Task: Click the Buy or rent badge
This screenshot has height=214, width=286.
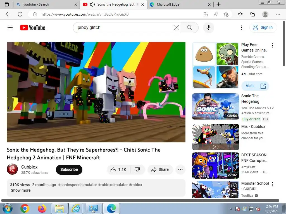Action: (x=251, y=119)
